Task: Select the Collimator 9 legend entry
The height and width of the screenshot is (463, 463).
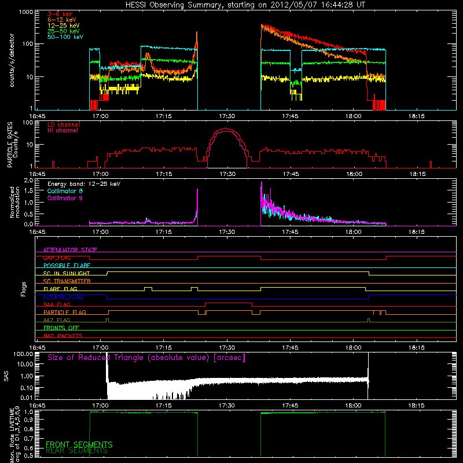Action: 65,198
